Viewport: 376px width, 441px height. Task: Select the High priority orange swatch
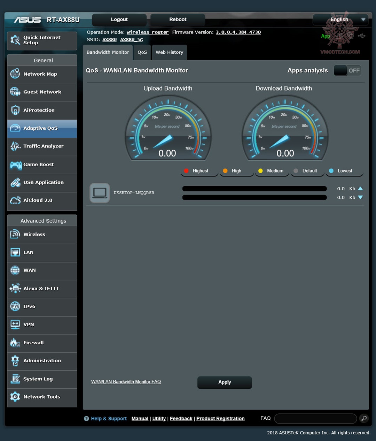[x=225, y=171]
